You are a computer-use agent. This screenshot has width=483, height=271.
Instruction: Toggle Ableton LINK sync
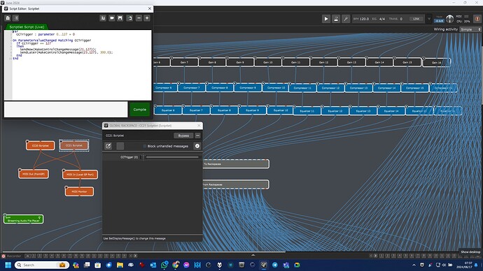416,19
